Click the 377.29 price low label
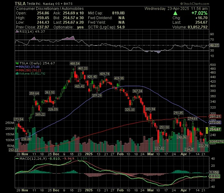The image size is (224, 193). [x=97, y=95]
